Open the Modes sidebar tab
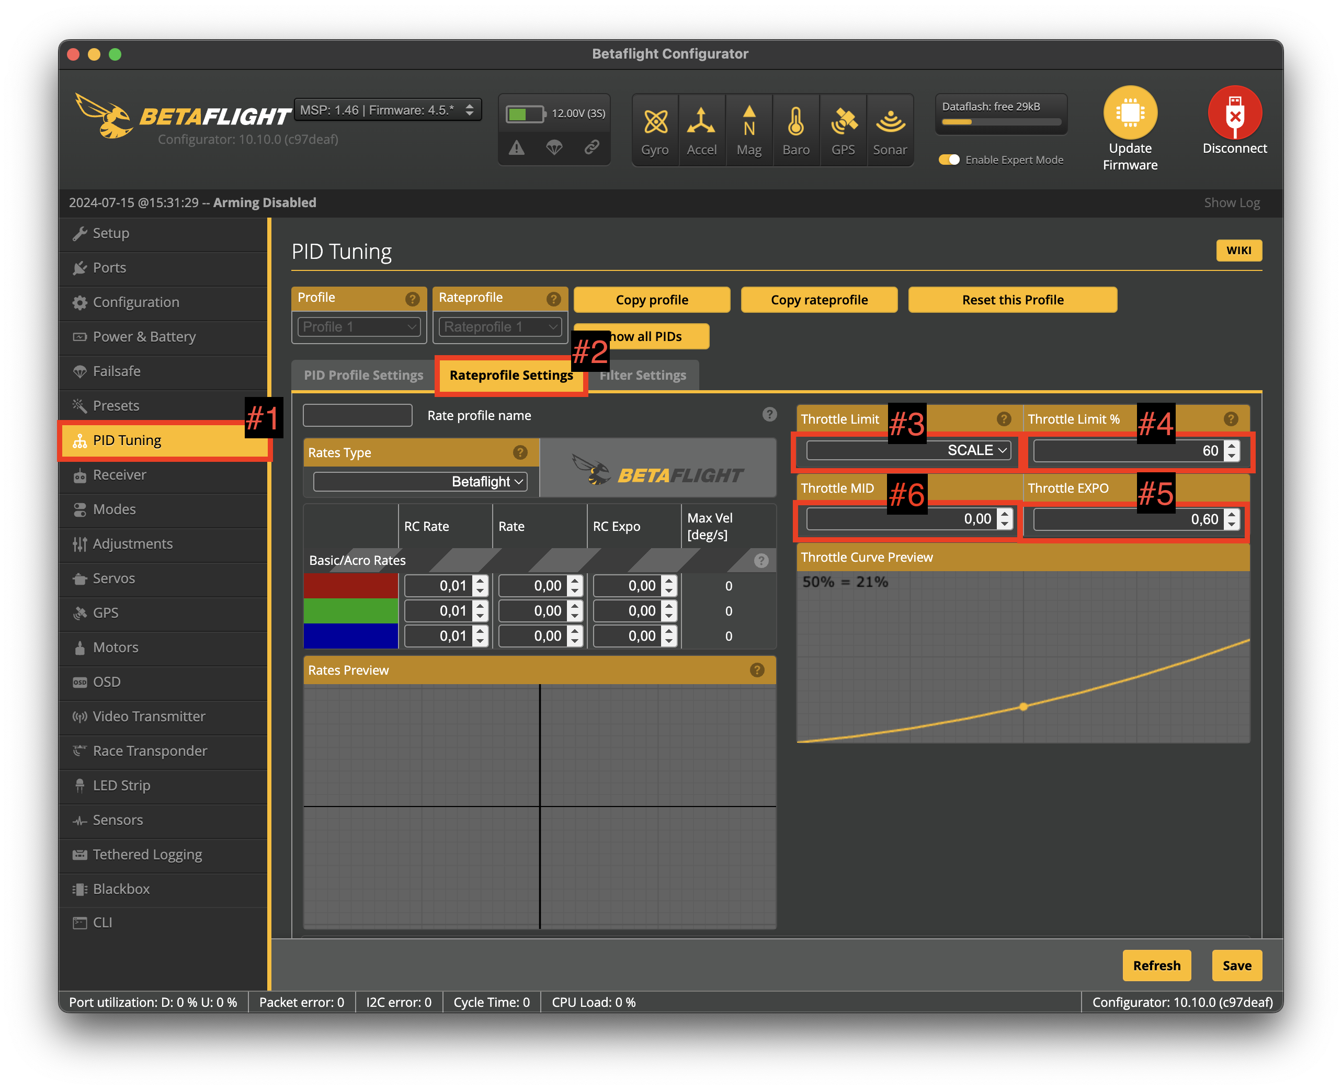Viewport: 1342px width, 1090px height. (x=163, y=509)
